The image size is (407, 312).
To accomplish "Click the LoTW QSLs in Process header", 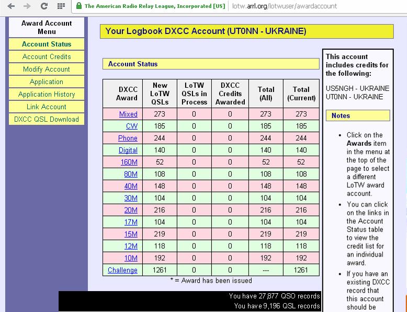I will coord(194,94).
